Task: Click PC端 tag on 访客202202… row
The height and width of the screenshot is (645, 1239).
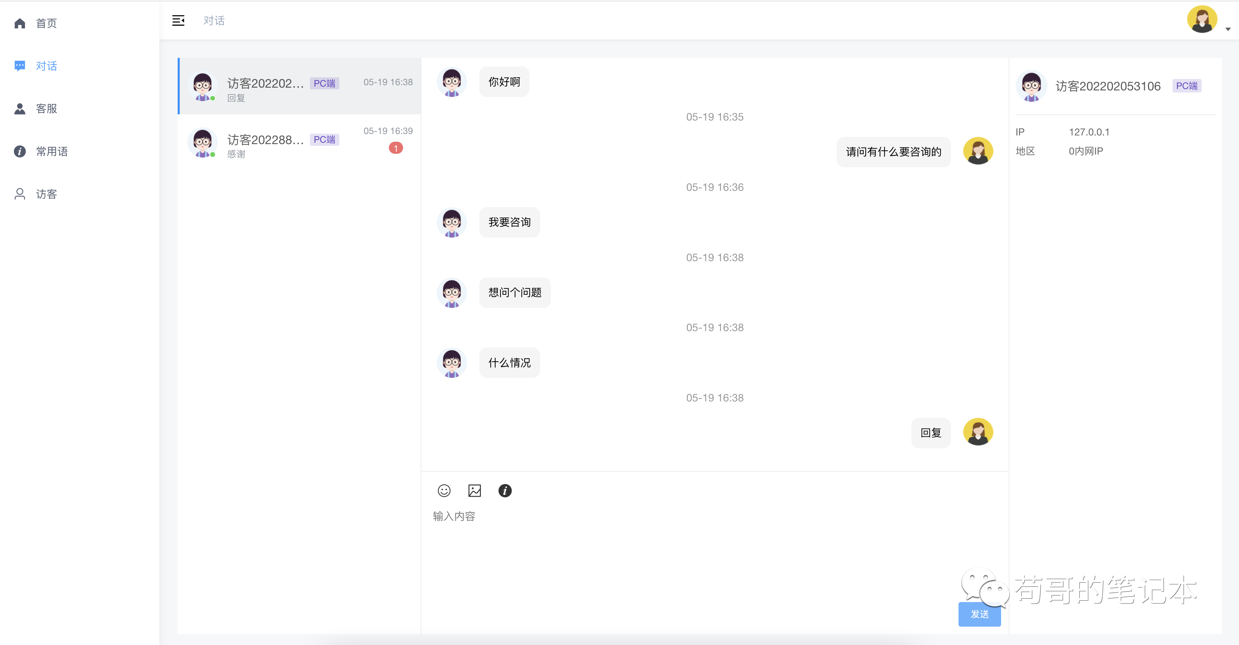Action: coord(324,83)
